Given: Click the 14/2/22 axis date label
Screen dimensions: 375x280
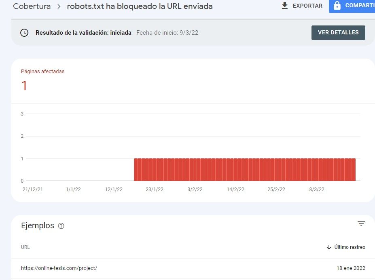Looking at the screenshot, I should click(x=235, y=189).
